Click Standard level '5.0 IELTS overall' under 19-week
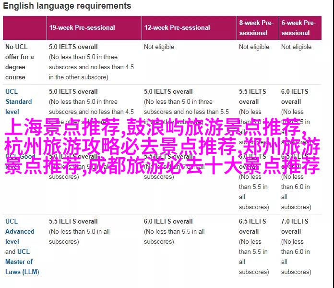The height and width of the screenshot is (288, 334). (x=73, y=91)
